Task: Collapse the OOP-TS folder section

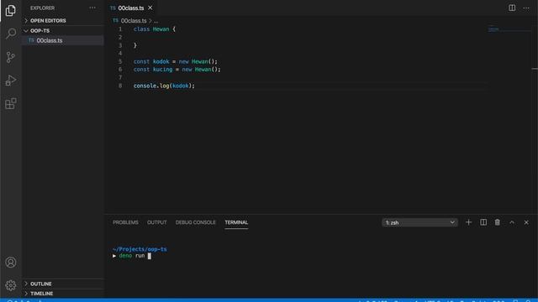Action: [63, 30]
